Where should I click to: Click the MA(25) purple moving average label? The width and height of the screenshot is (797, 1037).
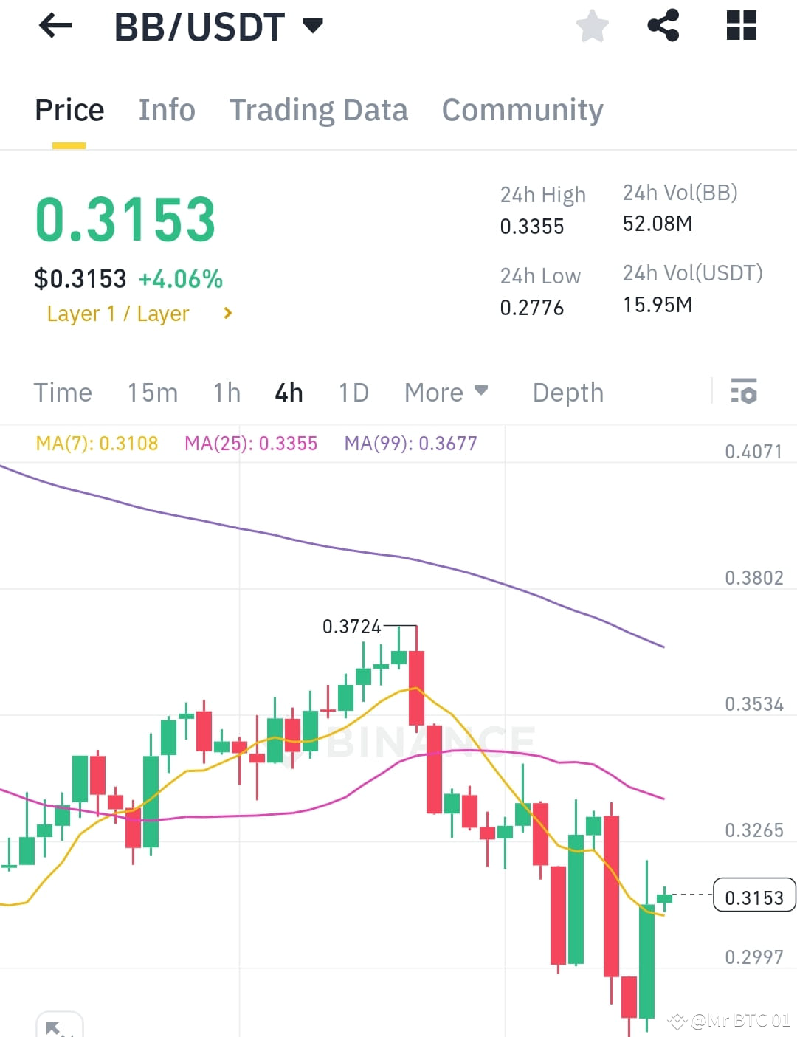tap(251, 444)
